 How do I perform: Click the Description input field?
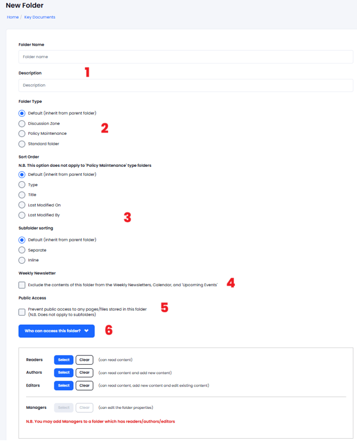click(x=186, y=85)
